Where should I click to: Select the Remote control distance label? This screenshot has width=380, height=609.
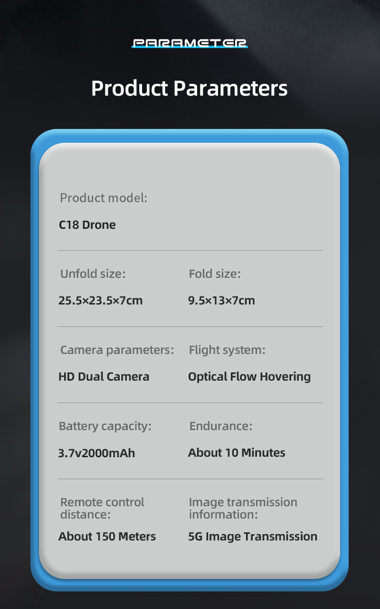102,508
